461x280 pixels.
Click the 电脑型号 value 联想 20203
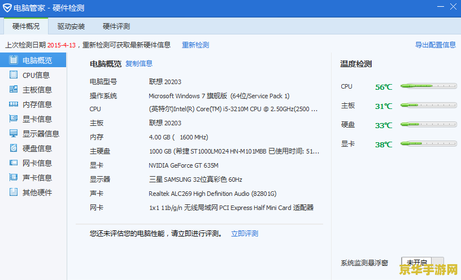tap(165, 82)
